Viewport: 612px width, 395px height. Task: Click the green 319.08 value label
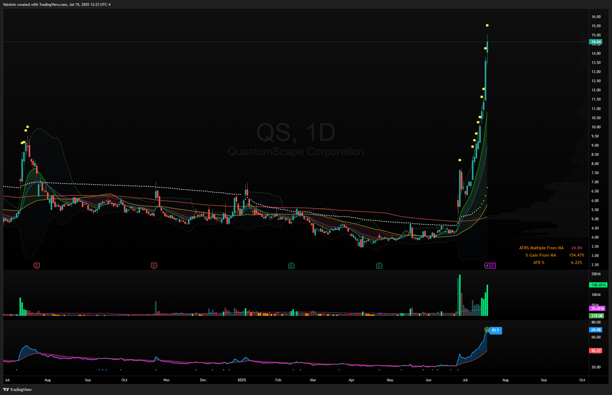coord(596,316)
